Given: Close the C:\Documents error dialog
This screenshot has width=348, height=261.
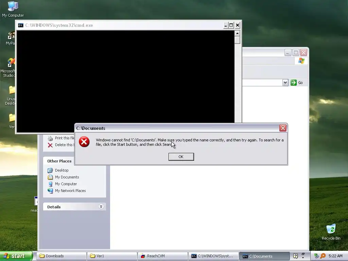Looking at the screenshot, I should tap(282, 128).
